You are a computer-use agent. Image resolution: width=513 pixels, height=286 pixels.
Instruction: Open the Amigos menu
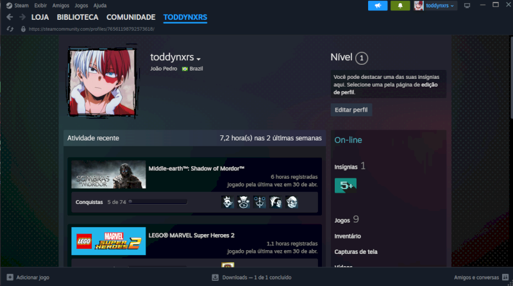coord(60,6)
